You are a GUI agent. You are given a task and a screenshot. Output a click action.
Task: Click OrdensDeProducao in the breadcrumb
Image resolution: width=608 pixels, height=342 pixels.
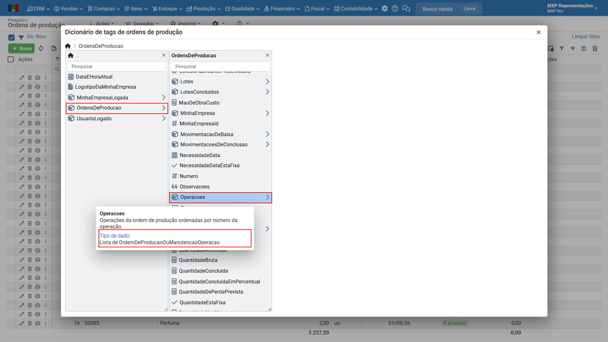101,46
